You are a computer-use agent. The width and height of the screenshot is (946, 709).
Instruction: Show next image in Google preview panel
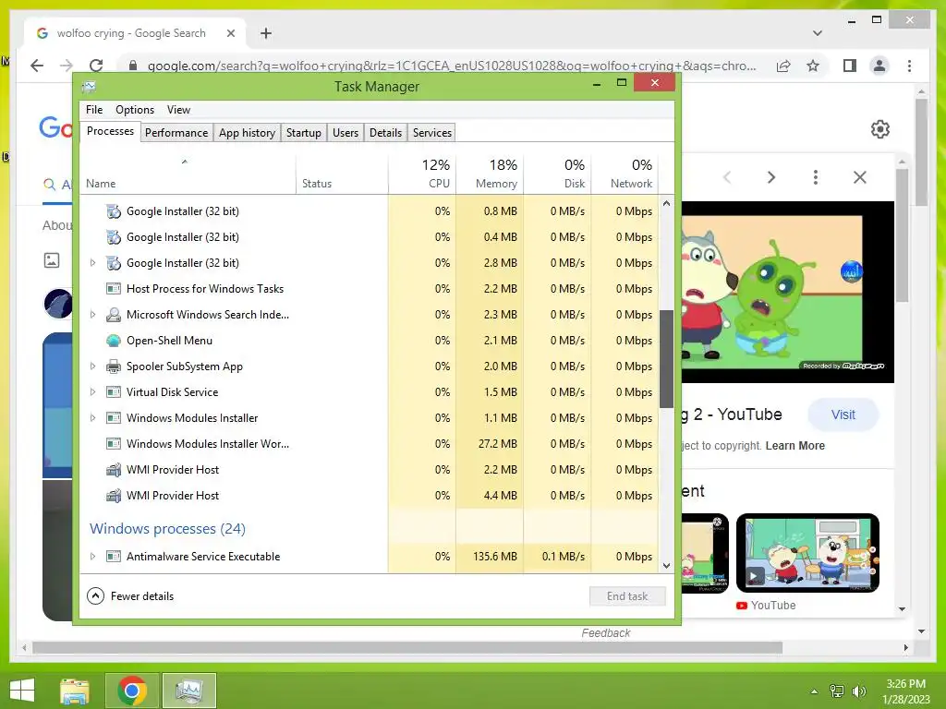(771, 177)
